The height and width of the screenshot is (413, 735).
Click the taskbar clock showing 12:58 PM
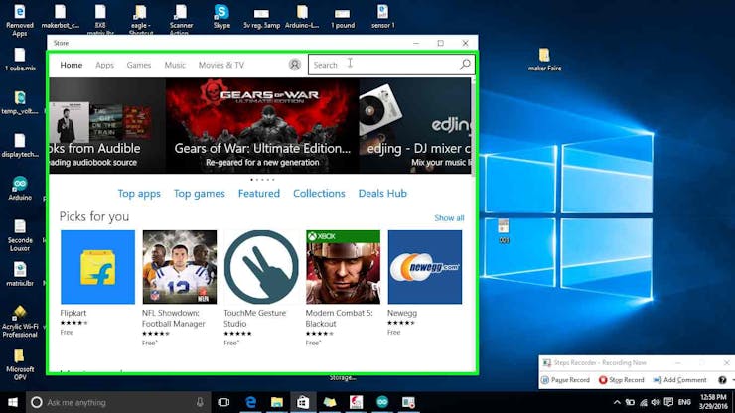click(714, 402)
